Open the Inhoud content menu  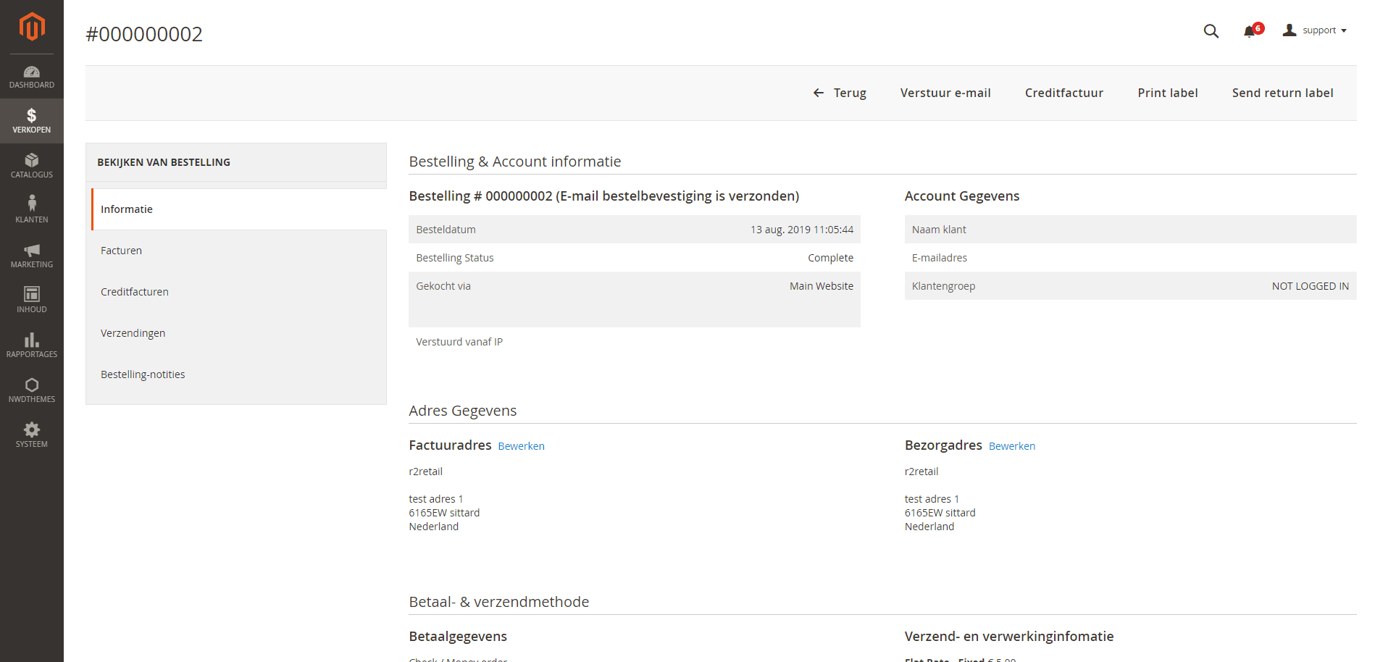32,301
